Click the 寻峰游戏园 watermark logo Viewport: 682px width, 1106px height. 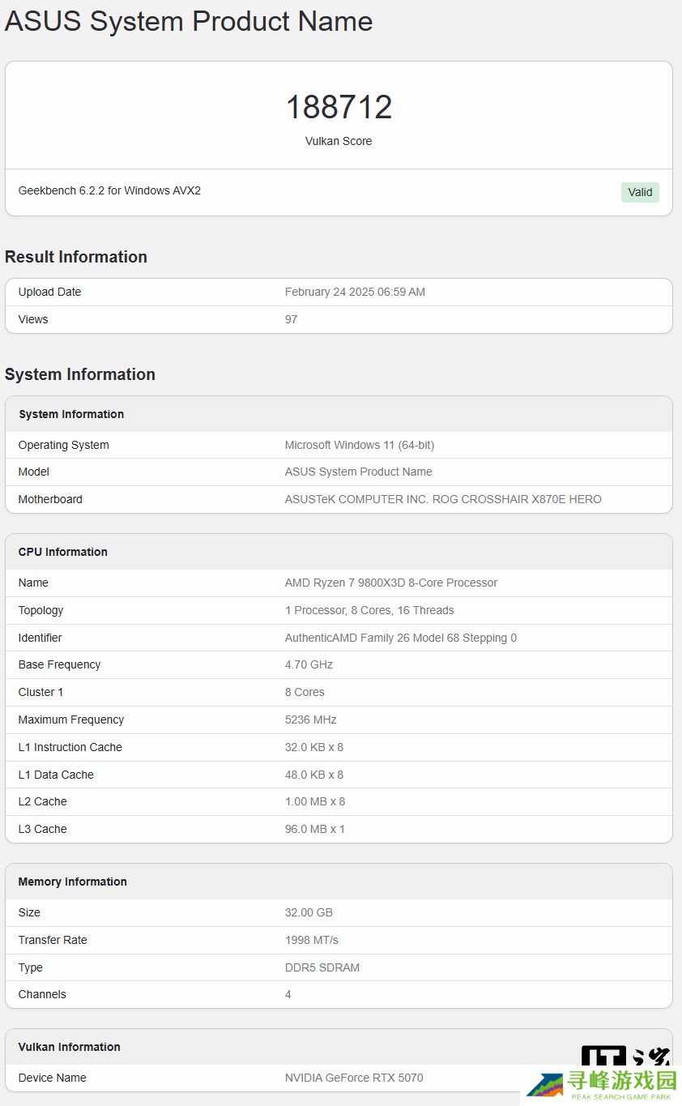coord(601,1085)
